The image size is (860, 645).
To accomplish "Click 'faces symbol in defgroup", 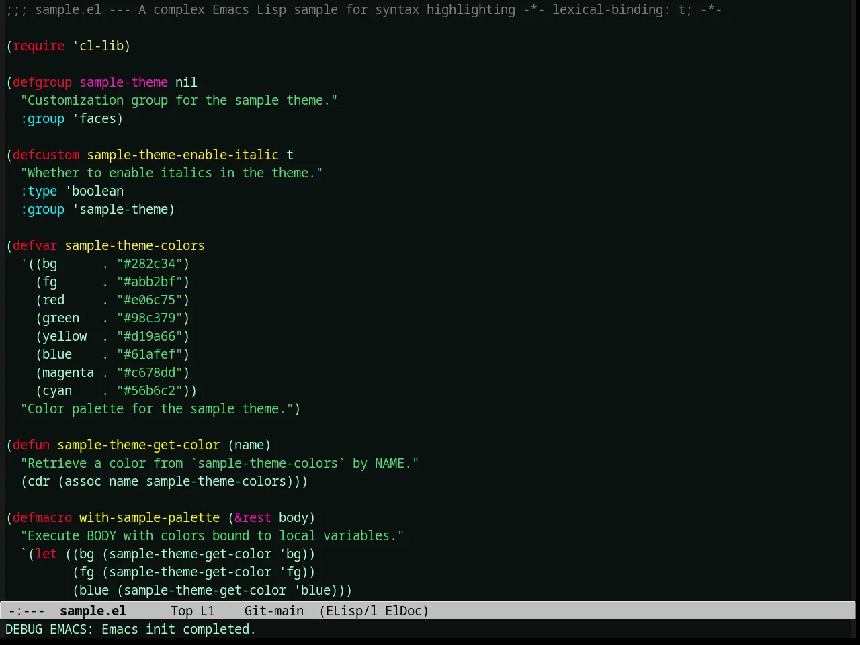I will click(x=94, y=118).
